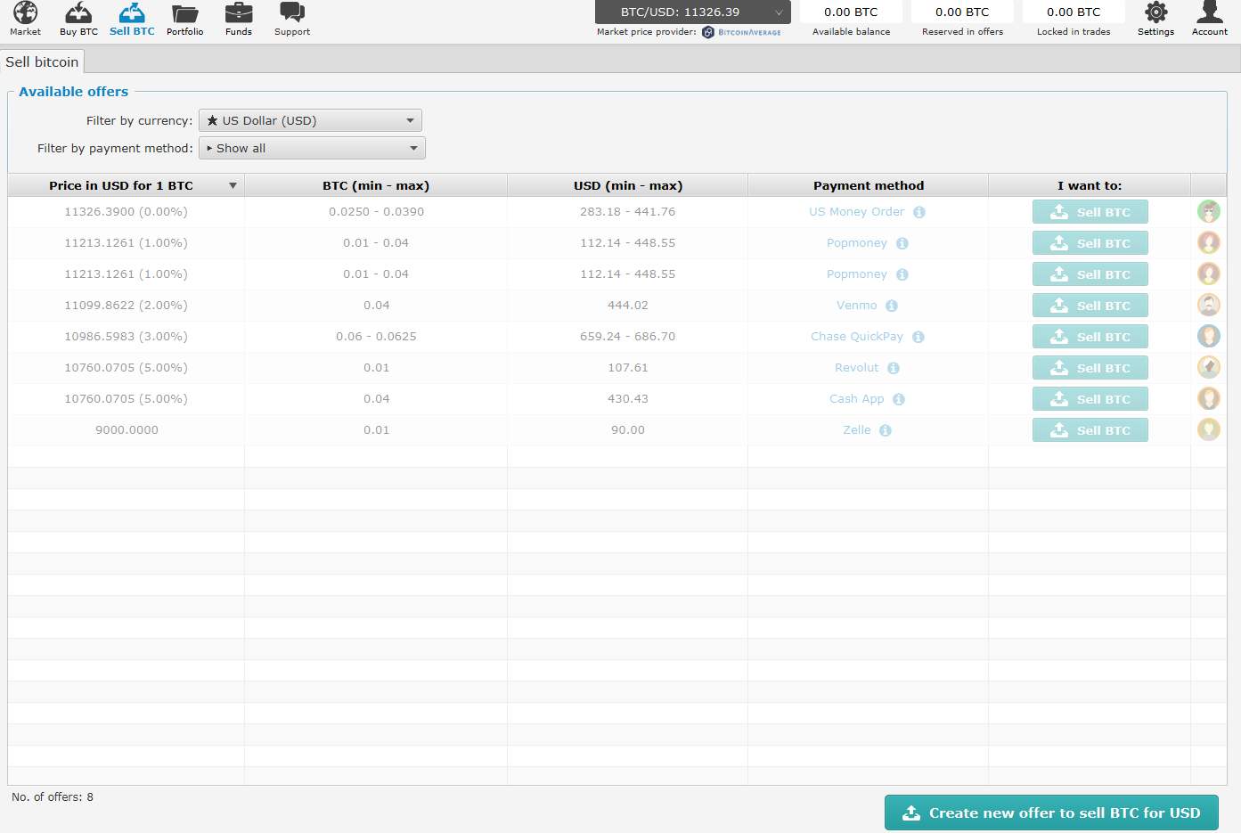Screen dimensions: 1241x833
Task: Sell BTC on the Zelle offer
Action: pos(1090,430)
